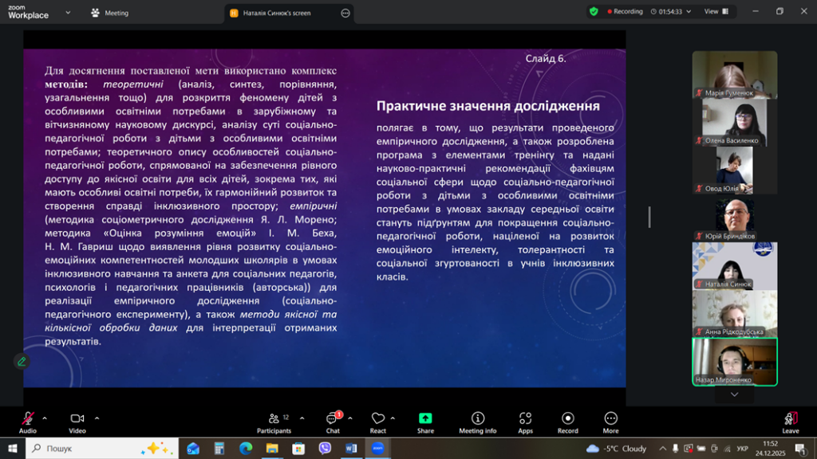Expand audio options caret next to Audio
The image size is (817, 459).
45,418
